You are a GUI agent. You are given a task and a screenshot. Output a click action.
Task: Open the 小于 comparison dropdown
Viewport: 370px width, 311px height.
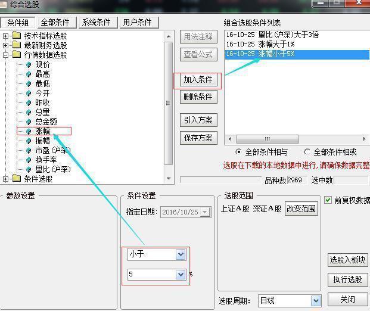point(181,254)
